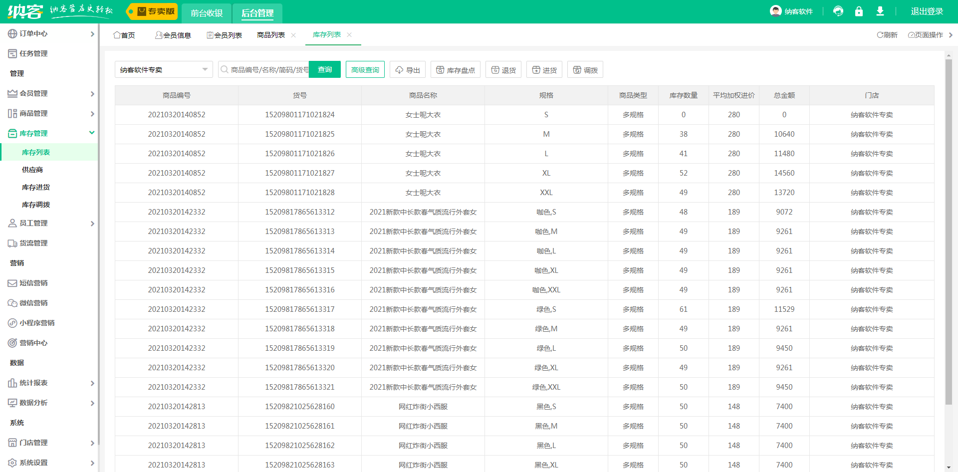The image size is (958, 472).
Task: Open 货流管理 in the sidebar
Action: (x=33, y=243)
